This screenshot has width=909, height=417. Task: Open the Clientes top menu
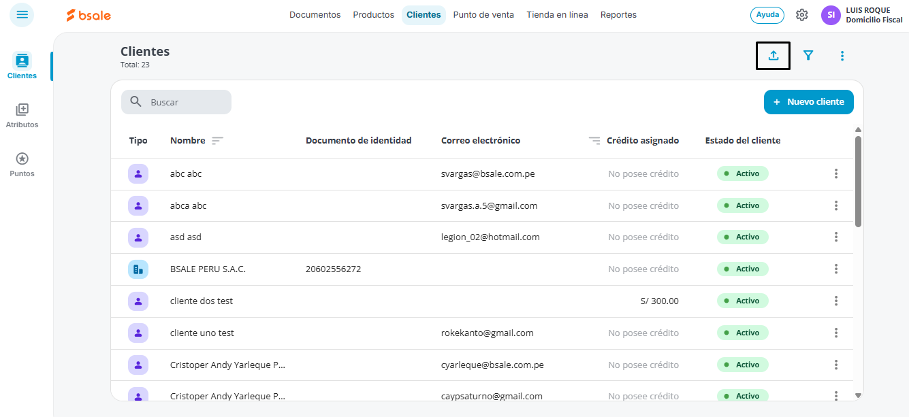point(424,15)
